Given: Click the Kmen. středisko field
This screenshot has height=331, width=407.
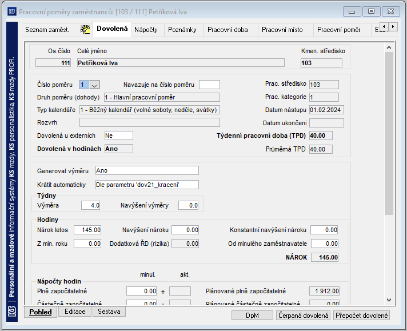Looking at the screenshot, I should [321, 63].
